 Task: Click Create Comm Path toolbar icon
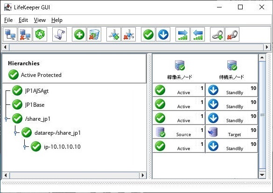pyautogui.click(x=113, y=34)
